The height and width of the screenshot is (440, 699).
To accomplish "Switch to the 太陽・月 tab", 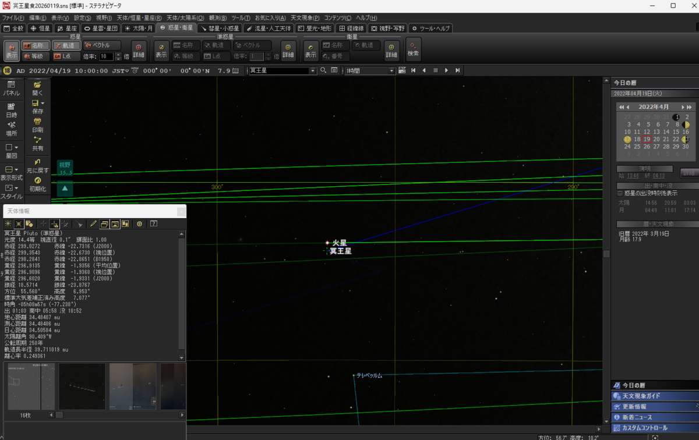I will coord(139,28).
